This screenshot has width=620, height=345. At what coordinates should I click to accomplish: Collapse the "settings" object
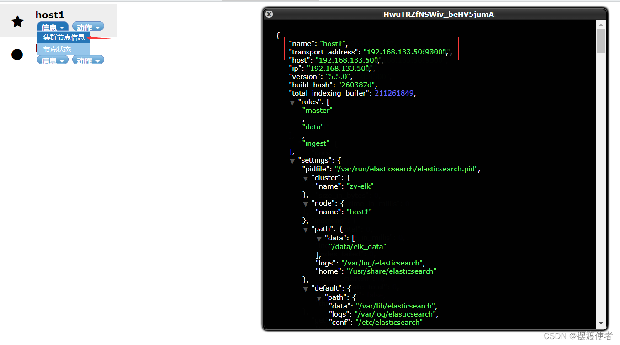tap(292, 161)
